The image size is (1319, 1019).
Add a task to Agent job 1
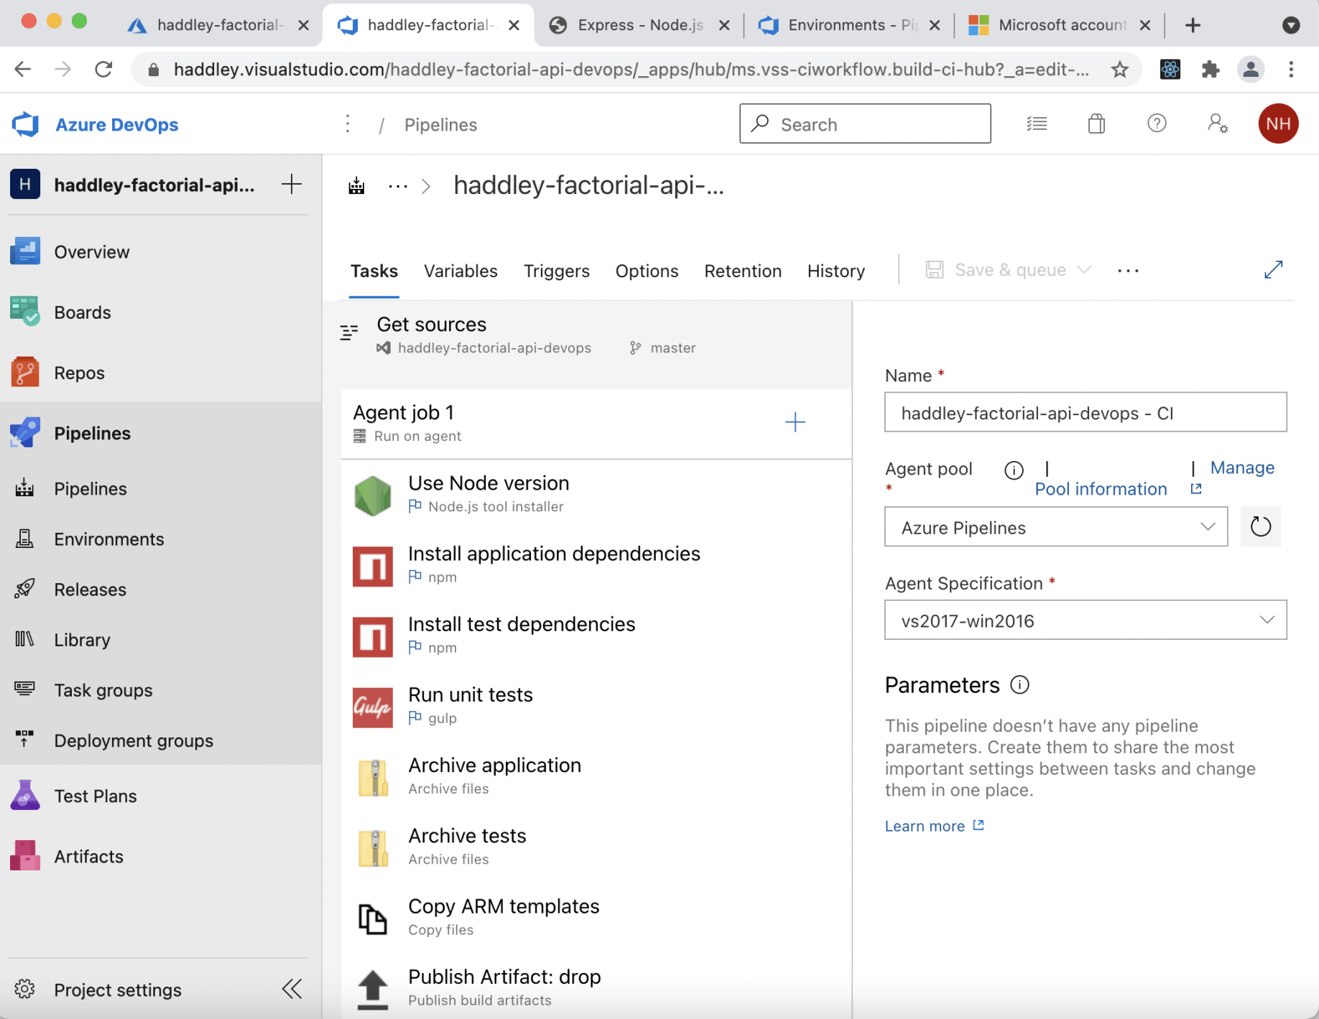(795, 422)
